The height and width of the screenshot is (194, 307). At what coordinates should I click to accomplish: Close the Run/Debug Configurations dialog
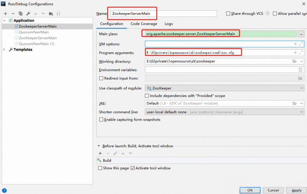(x=304, y=4)
